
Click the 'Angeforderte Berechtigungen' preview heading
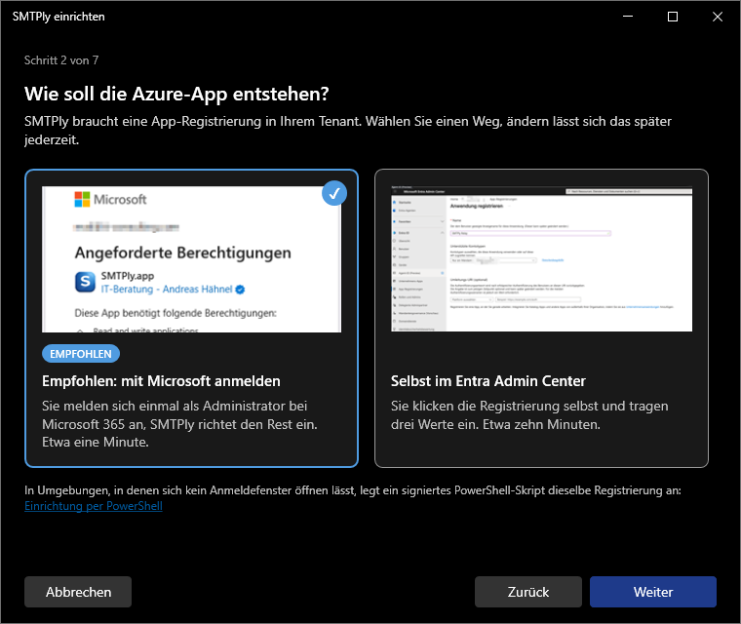[183, 253]
